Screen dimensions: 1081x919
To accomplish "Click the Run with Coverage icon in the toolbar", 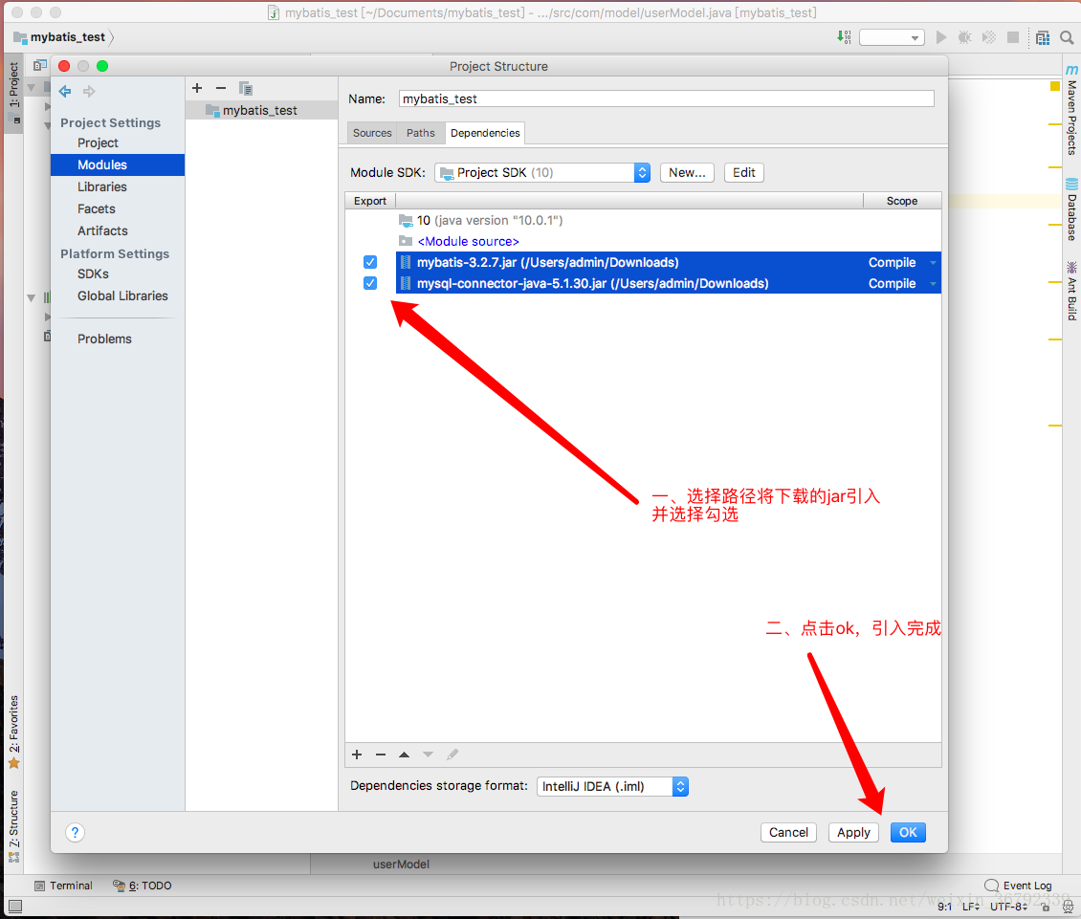I will tap(988, 37).
